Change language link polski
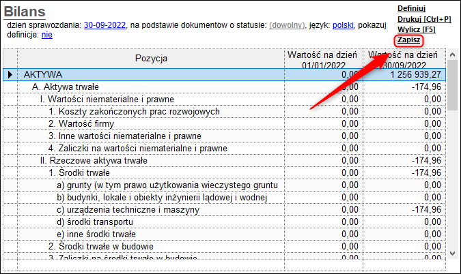461x274 pixels. (343, 25)
